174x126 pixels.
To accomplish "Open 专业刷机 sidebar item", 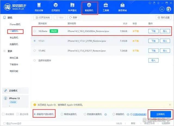I will point(14,38).
